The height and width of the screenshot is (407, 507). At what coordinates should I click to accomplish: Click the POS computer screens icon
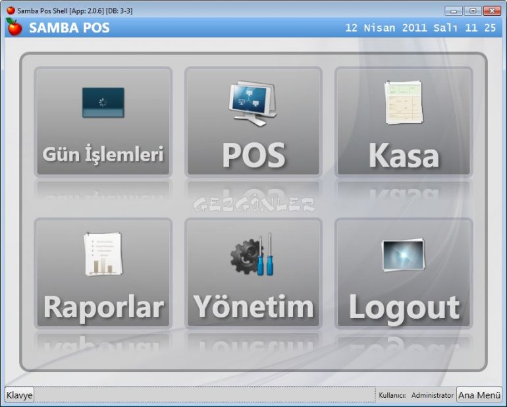[x=254, y=102]
